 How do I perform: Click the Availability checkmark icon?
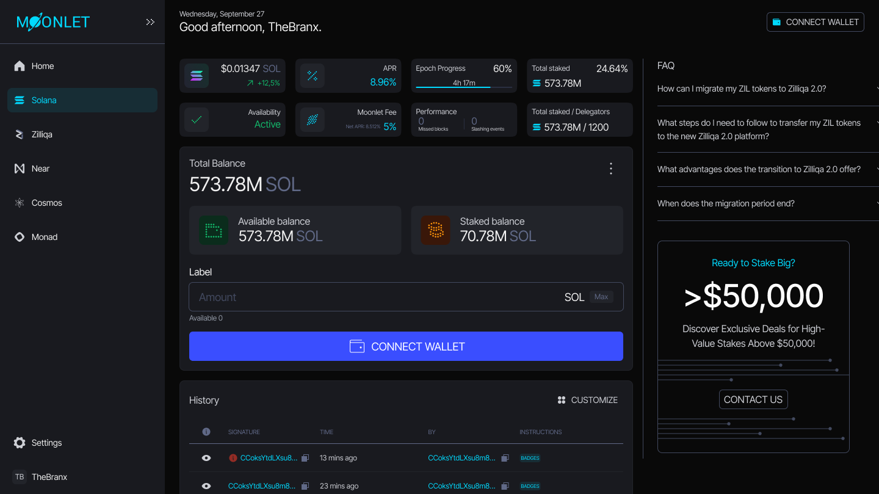(197, 120)
